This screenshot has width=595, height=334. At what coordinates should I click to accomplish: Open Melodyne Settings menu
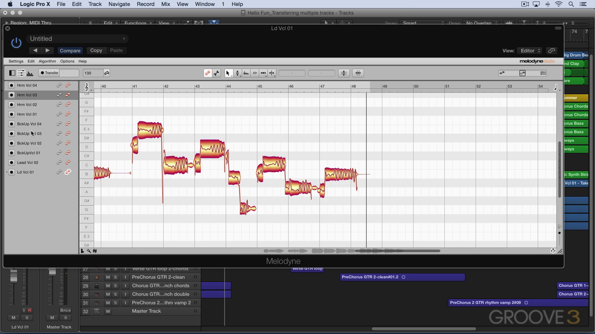coord(16,61)
